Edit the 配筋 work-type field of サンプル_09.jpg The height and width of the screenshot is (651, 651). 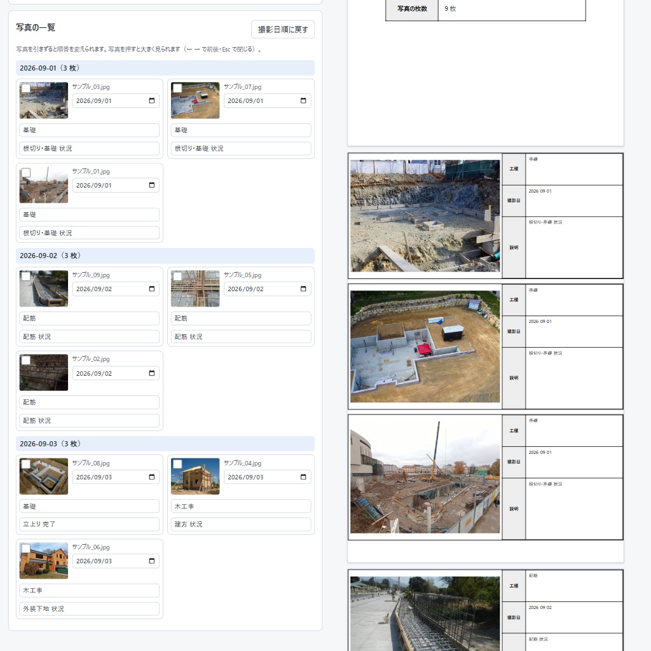tap(89, 319)
